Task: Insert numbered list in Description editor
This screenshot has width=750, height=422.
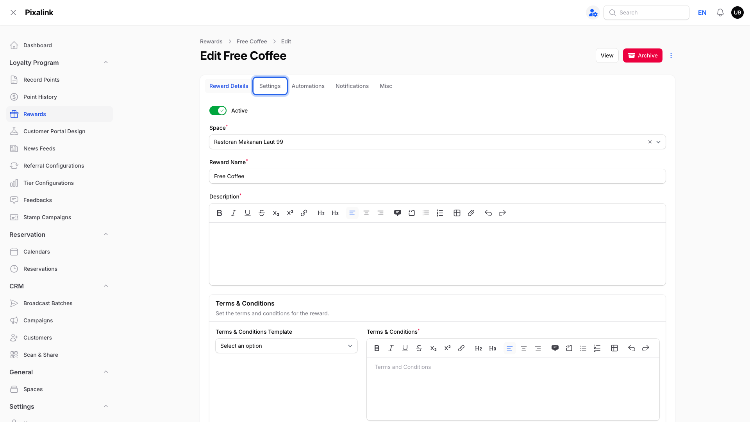Action: [440, 213]
